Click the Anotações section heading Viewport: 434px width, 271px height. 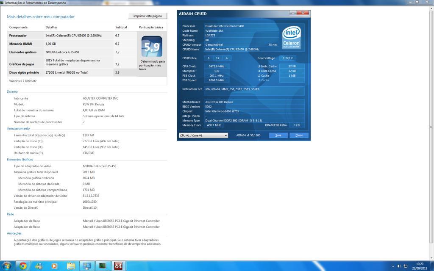pos(14,233)
